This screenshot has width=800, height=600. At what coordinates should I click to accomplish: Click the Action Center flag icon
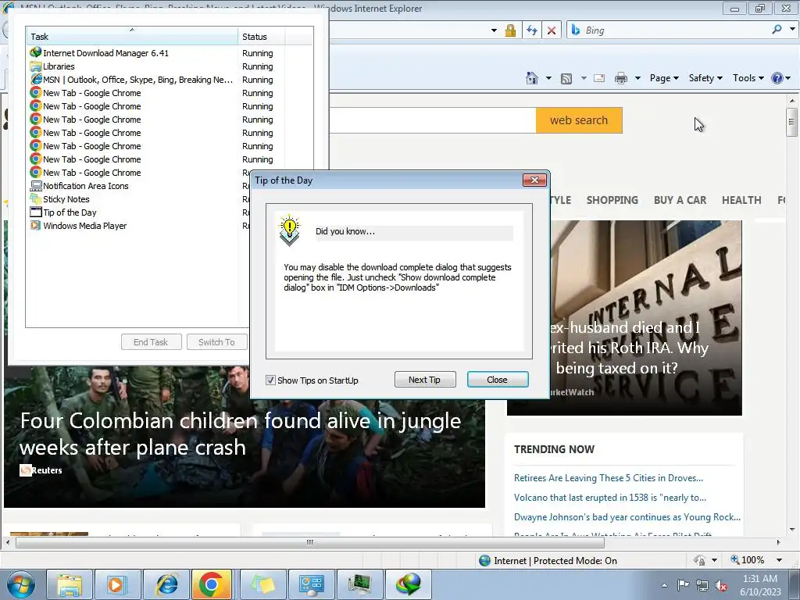pyautogui.click(x=683, y=585)
